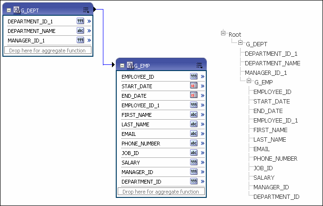323x206 pixels.
Task: Click the G_DEPT group header icon
Action: pyautogui.click(x=17, y=10)
